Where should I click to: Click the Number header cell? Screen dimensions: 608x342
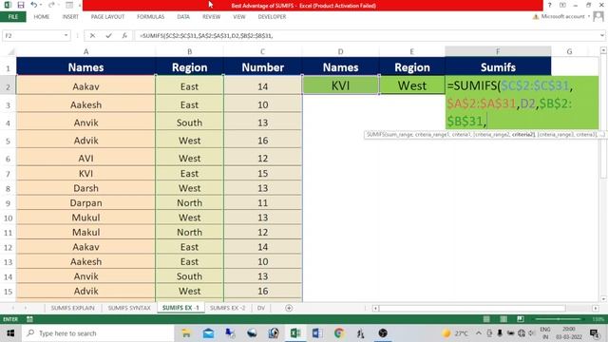tap(263, 67)
